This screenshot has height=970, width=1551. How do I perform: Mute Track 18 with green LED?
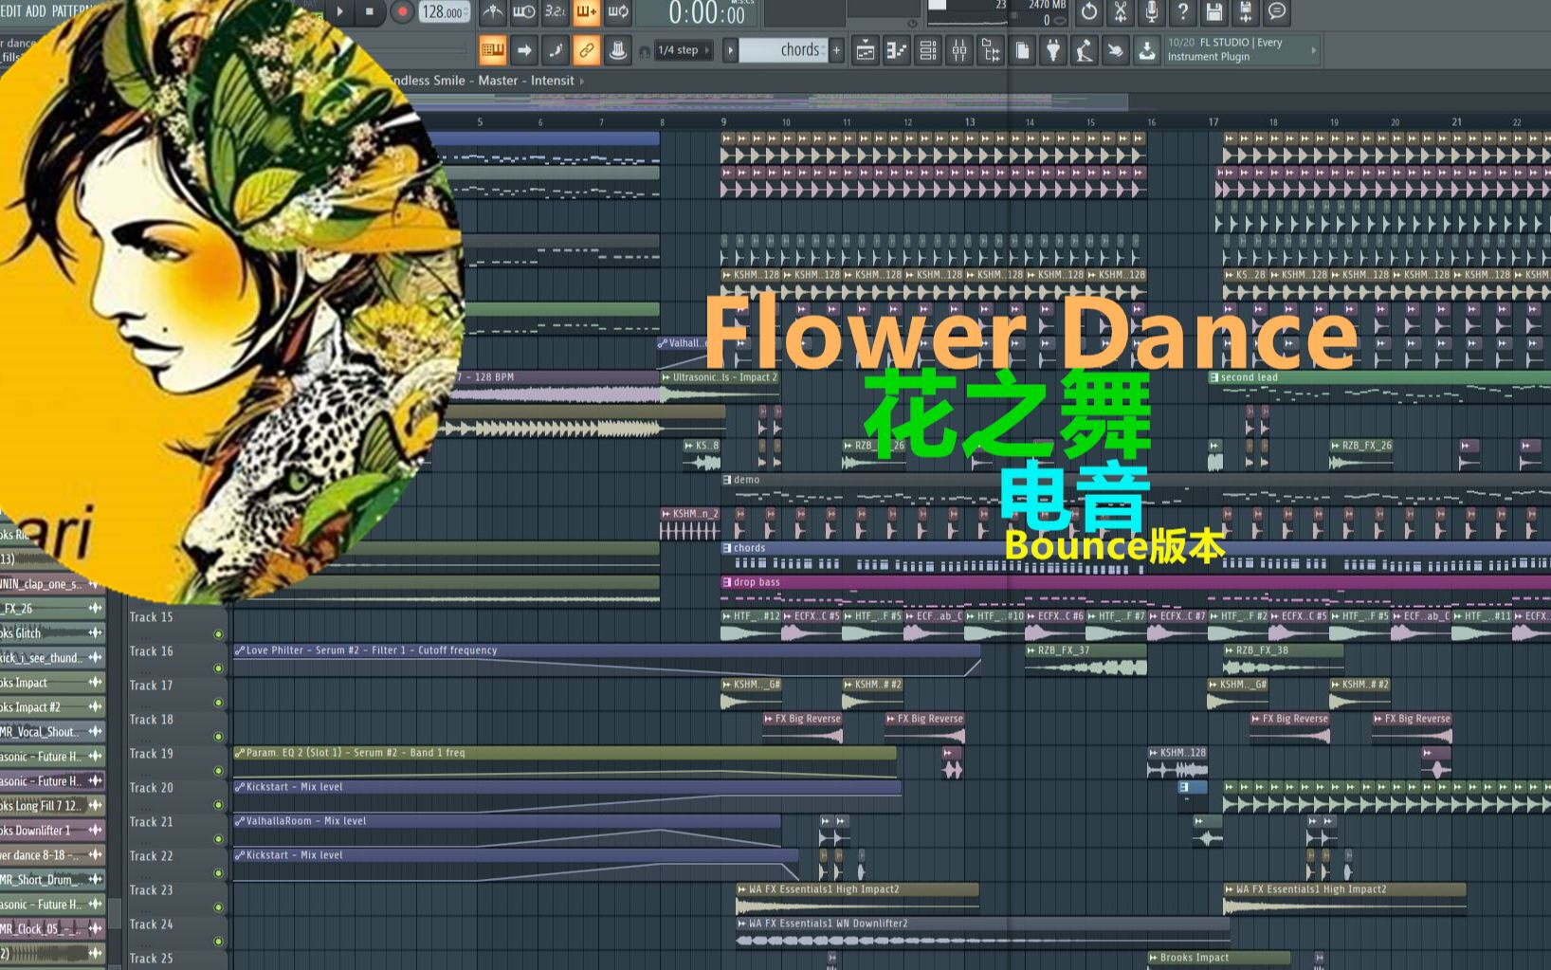coord(218,737)
